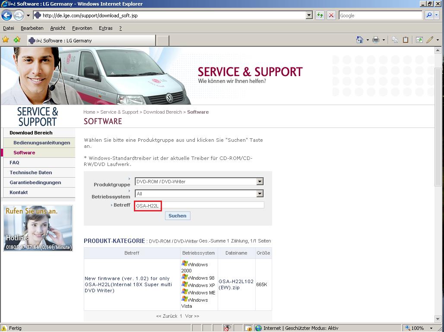Click the Paste clipboard toolbar icon
Viewport: 444px width, 332px height.
coord(406,40)
